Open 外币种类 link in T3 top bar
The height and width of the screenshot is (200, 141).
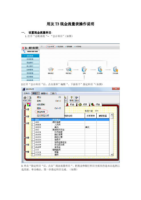click(78, 47)
